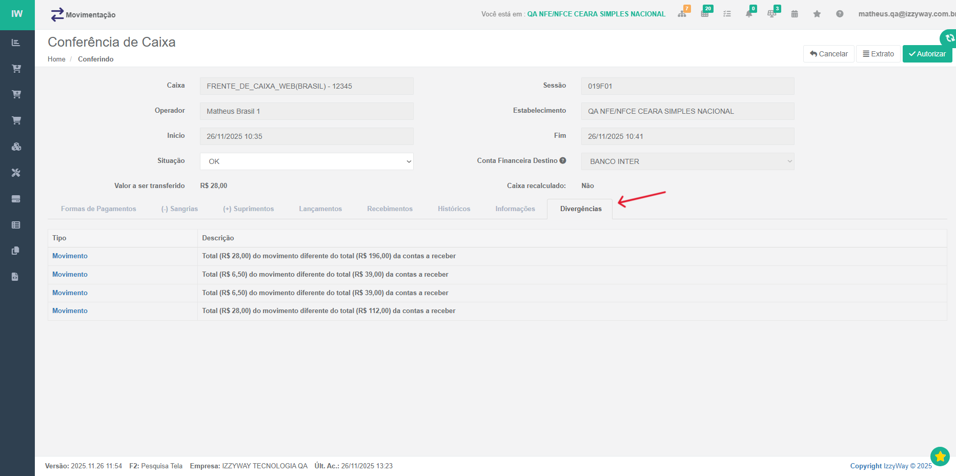
Task: Expand the Conta Financeira Destino dropdown
Action: (687, 161)
